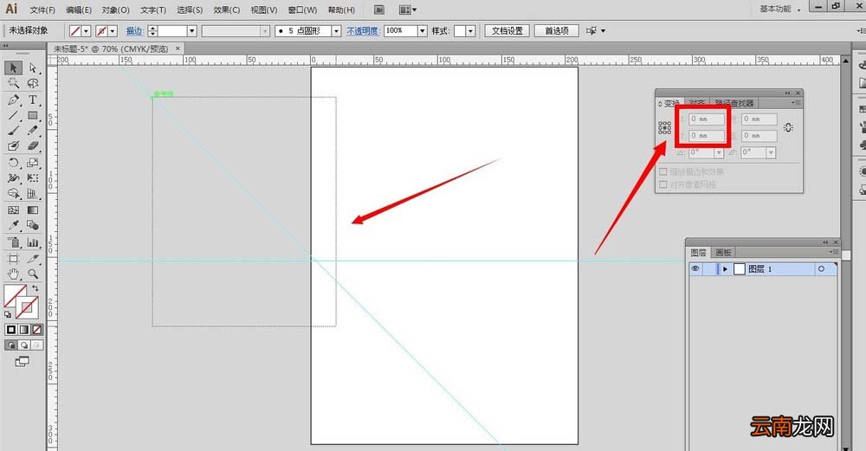Open the 对象(O) menu
866x451 pixels.
(115, 10)
